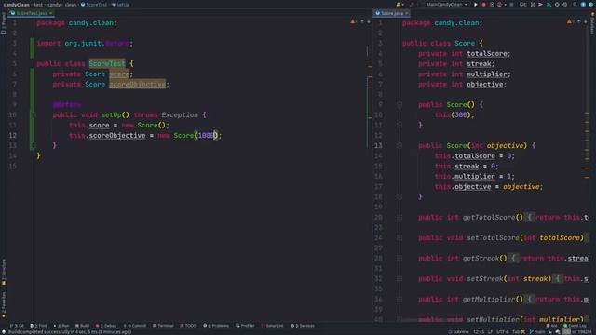The width and height of the screenshot is (596, 335).
Task: Click scoreObjective field declaration on line 7
Action: 138,85
